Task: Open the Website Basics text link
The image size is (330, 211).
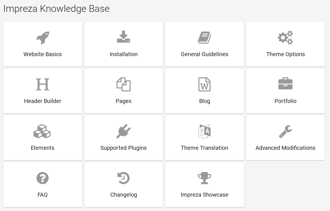Action: (x=43, y=54)
